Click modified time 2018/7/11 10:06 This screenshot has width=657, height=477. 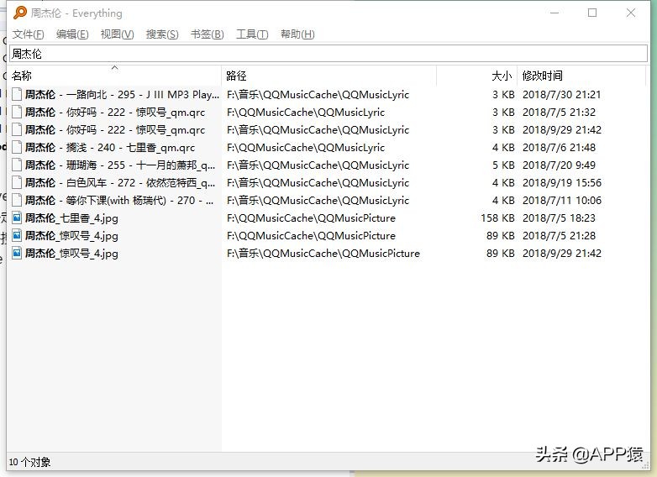pyautogui.click(x=562, y=200)
